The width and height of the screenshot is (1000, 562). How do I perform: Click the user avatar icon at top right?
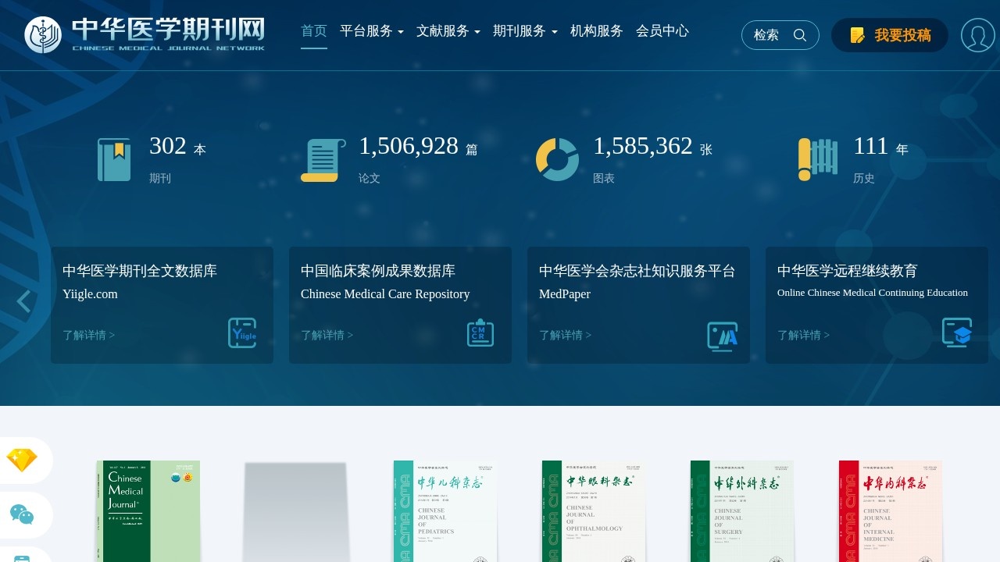click(977, 35)
